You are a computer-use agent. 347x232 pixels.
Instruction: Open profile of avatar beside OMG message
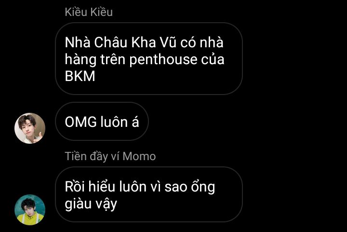[x=30, y=128]
